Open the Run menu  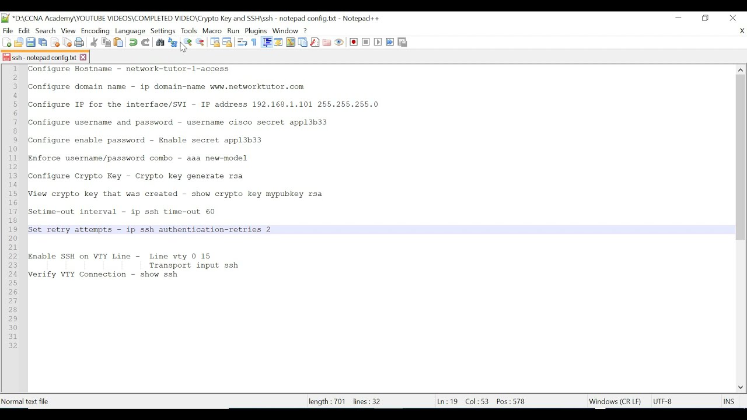233,30
